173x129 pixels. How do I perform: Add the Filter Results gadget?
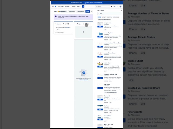point(100,99)
